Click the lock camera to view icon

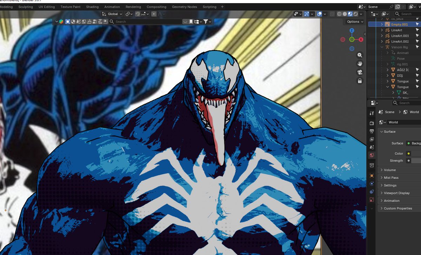pyautogui.click(x=360, y=81)
